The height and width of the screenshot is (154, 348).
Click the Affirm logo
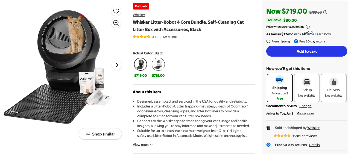[307, 34]
